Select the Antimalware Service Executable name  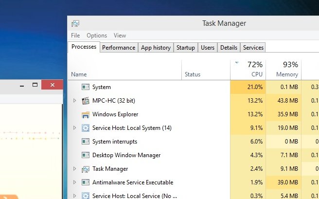133,182
